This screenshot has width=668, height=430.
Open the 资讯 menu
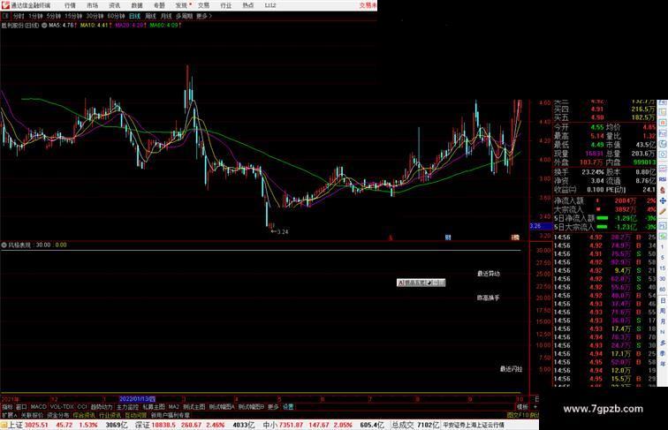115,5
